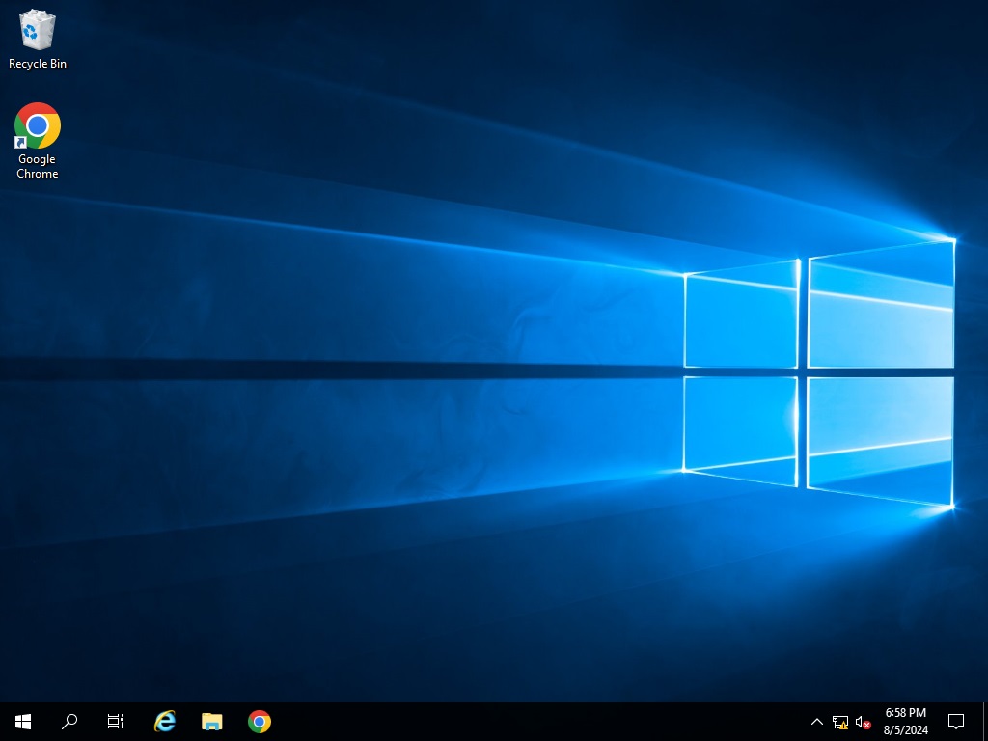Select the Recycle Bin desktop icon
This screenshot has height=741, width=988.
(x=38, y=40)
